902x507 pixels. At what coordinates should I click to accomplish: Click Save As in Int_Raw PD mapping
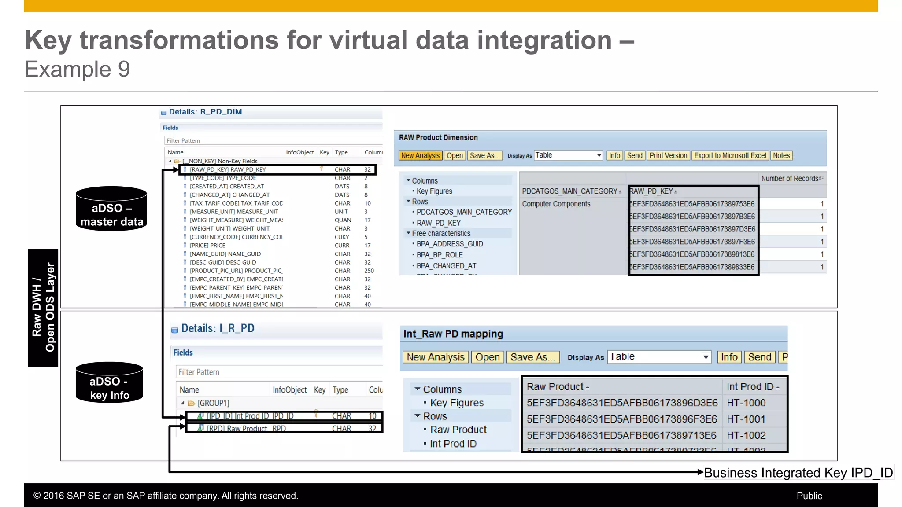(x=533, y=357)
